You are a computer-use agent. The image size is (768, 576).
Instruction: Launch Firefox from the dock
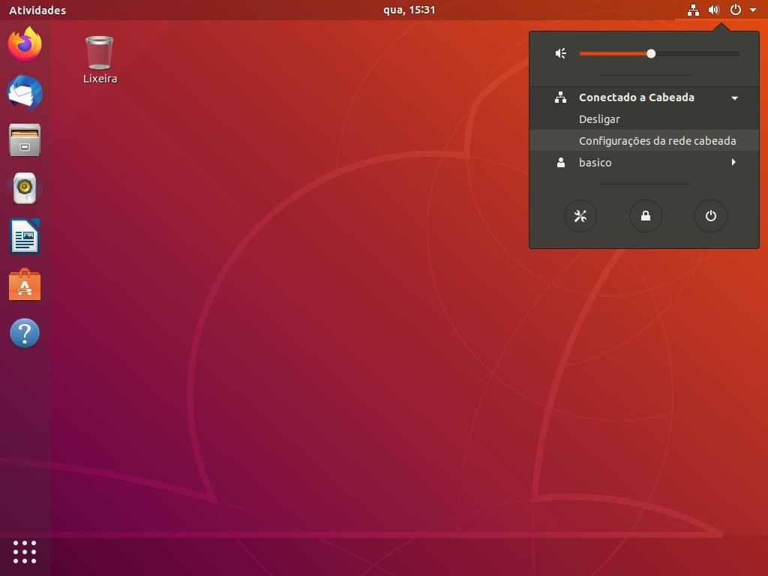coord(25,43)
